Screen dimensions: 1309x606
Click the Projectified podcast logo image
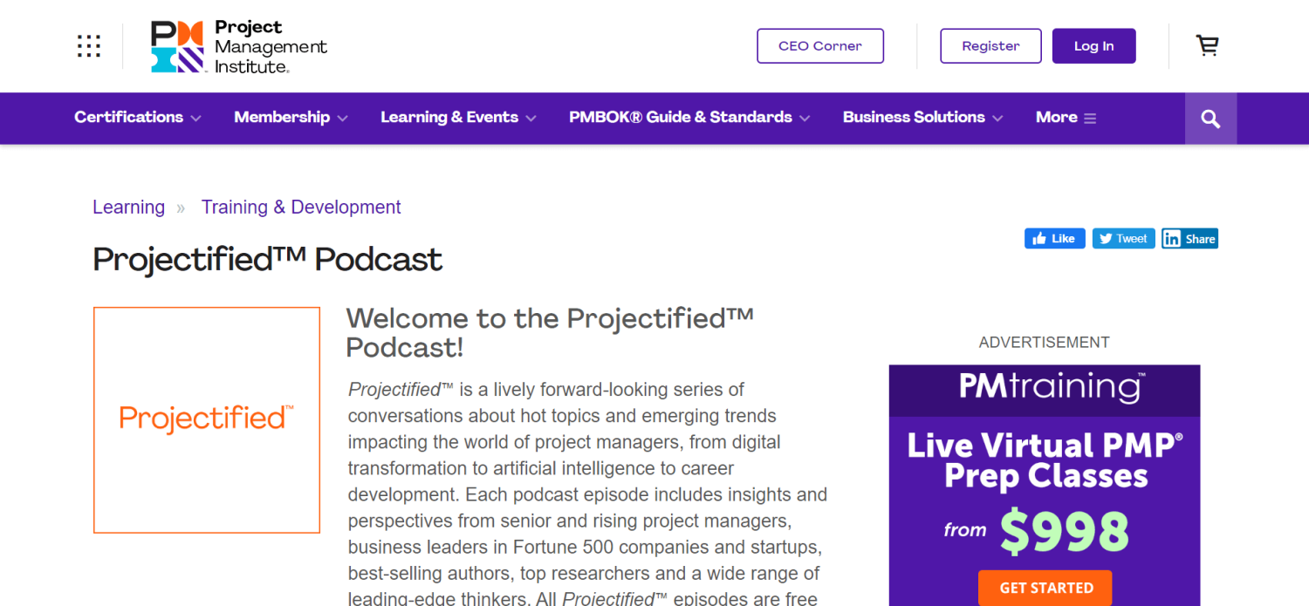click(x=207, y=419)
